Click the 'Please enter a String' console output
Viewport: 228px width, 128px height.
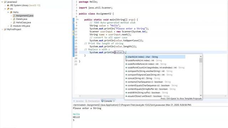tap(87, 108)
